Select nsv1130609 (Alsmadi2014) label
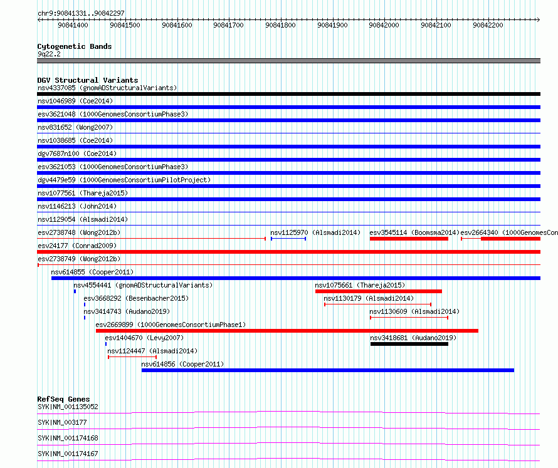The image size is (558, 468). 414,311
